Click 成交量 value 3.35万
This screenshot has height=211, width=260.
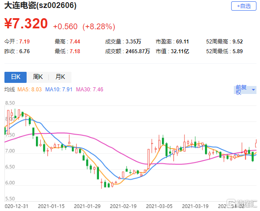click(x=133, y=41)
